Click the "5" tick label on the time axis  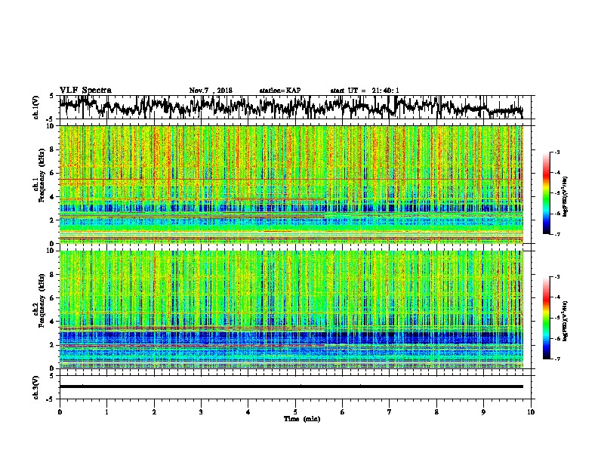(x=295, y=411)
